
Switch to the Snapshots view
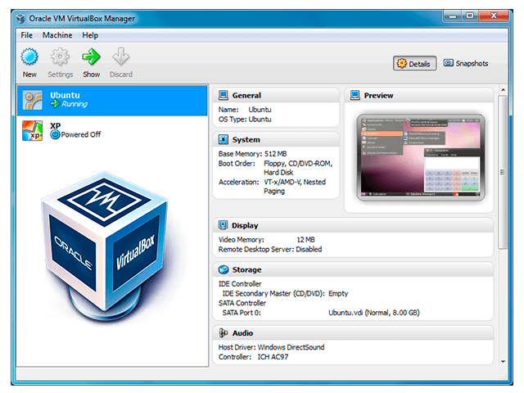(x=466, y=63)
